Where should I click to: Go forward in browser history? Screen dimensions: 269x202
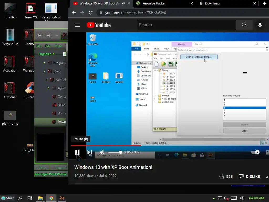click(82, 13)
